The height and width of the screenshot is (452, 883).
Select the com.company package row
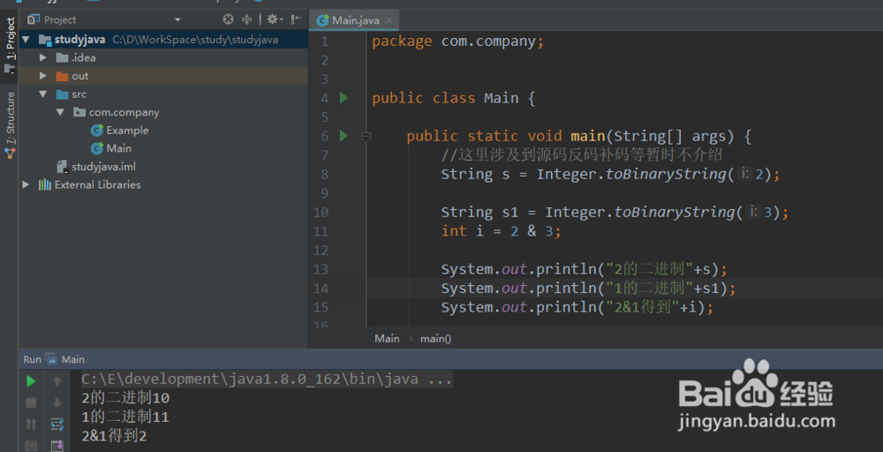pos(163,112)
